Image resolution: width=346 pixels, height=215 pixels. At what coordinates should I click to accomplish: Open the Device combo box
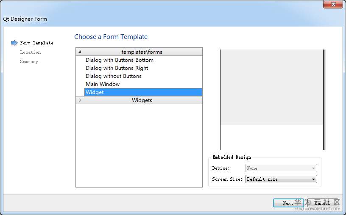281,168
